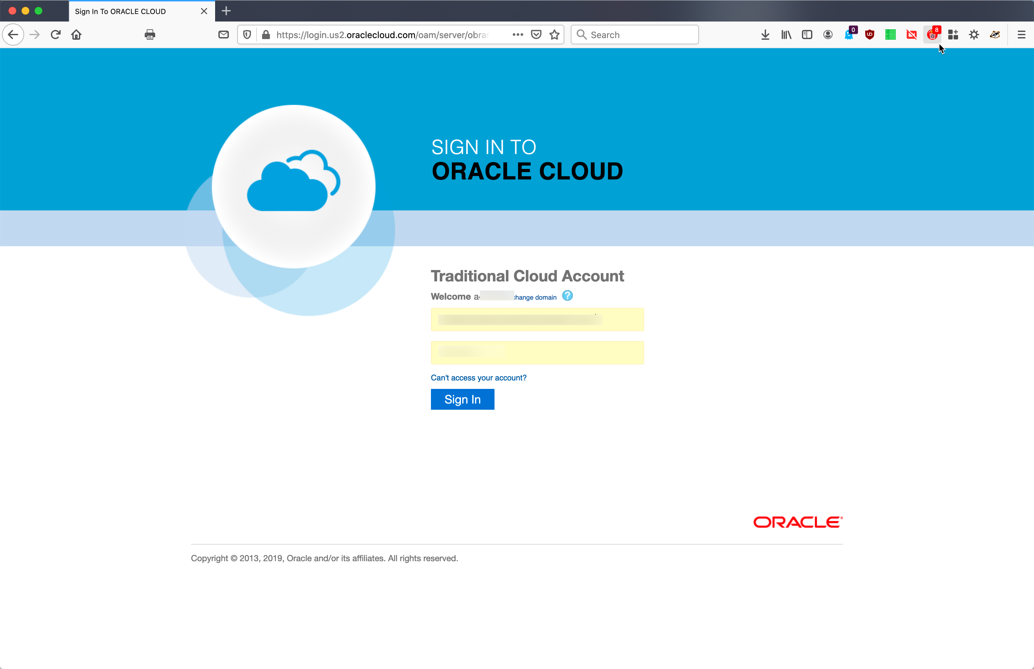Show site security padlock info
1034x669 pixels.
point(266,35)
